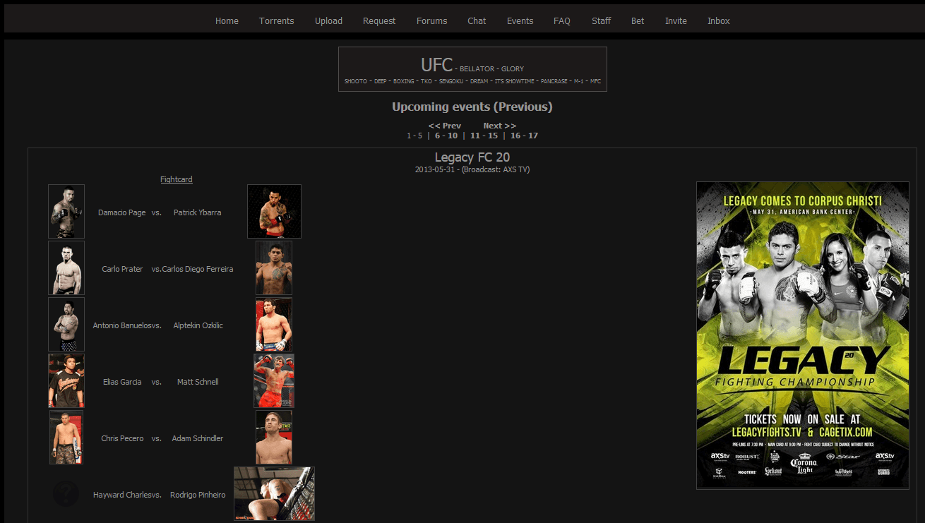Viewport: 925px width, 523px height.
Task: Go to the Bet section
Action: pos(638,21)
